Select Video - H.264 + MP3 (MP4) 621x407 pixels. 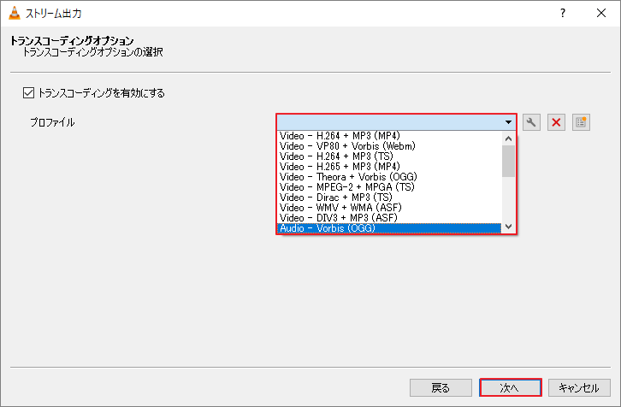389,136
